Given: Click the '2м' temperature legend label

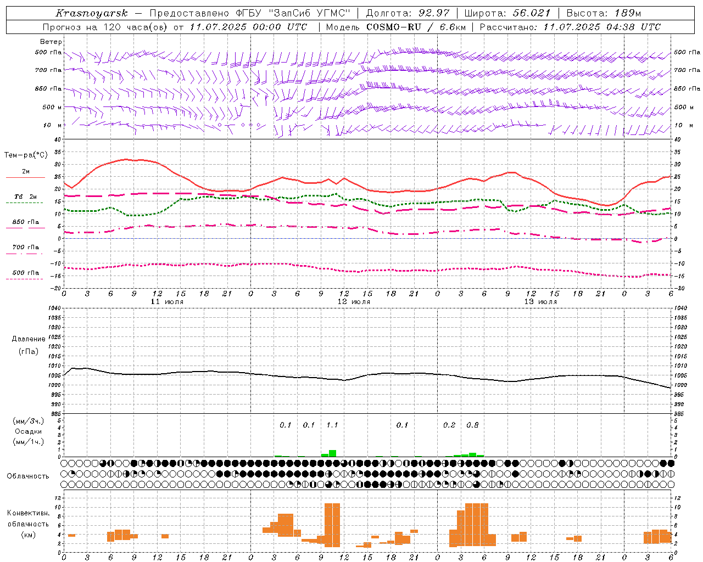Looking at the screenshot, I should (26, 172).
